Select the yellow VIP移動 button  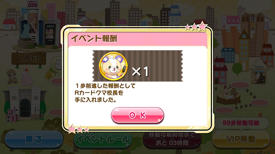pos(241,140)
